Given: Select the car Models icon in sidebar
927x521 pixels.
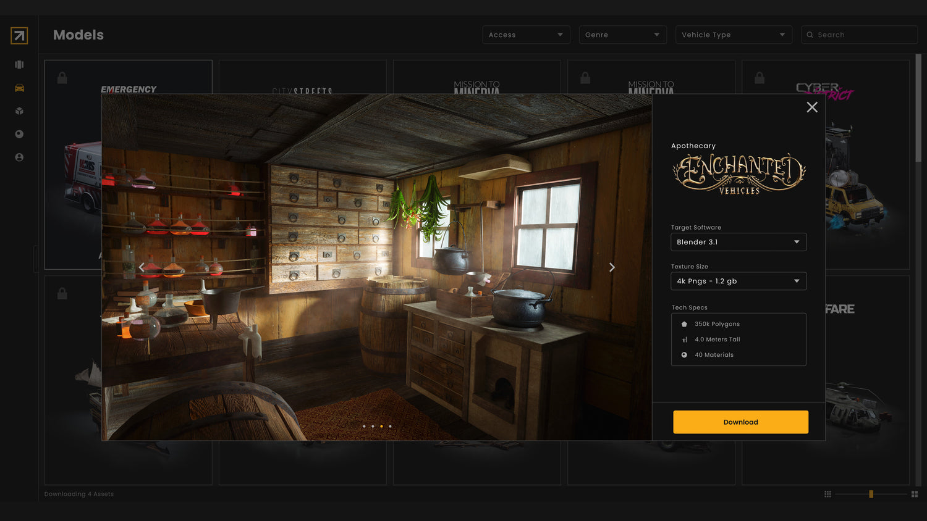Looking at the screenshot, I should 19,88.
